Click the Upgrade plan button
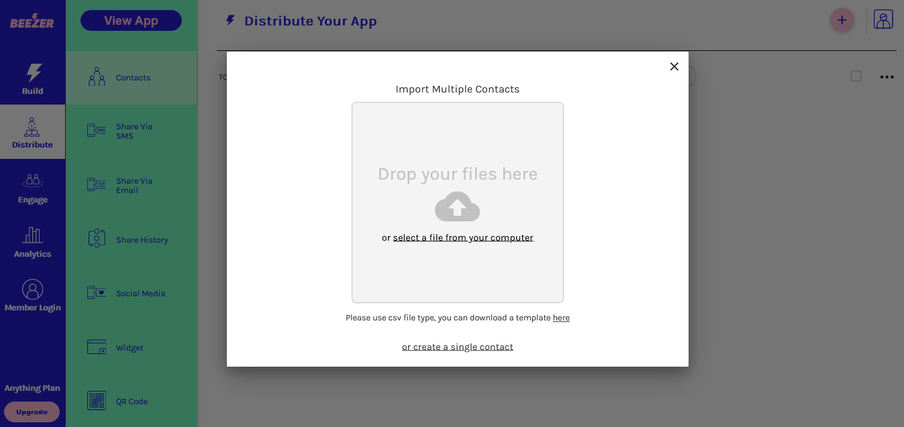The height and width of the screenshot is (427, 904). point(32,412)
